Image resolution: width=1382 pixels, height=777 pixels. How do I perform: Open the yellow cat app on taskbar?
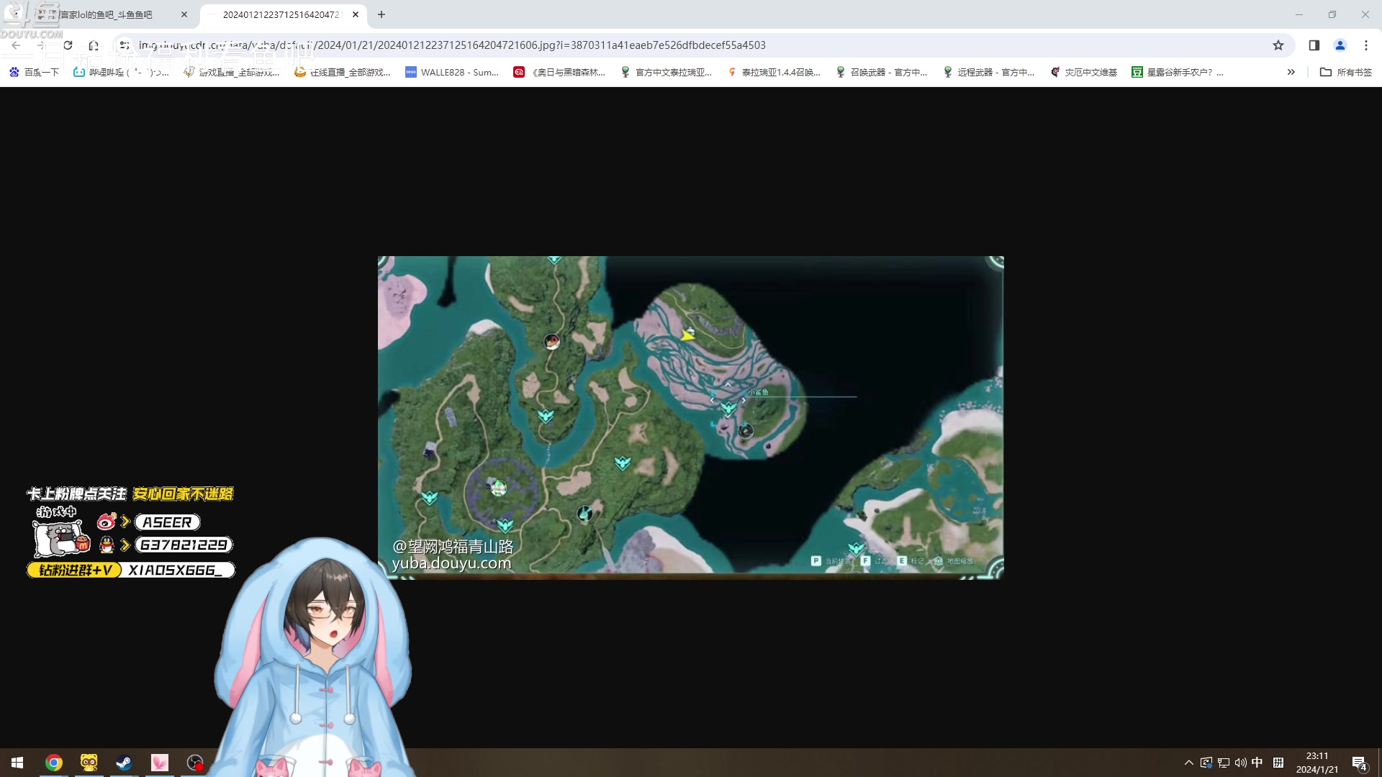coord(89,763)
